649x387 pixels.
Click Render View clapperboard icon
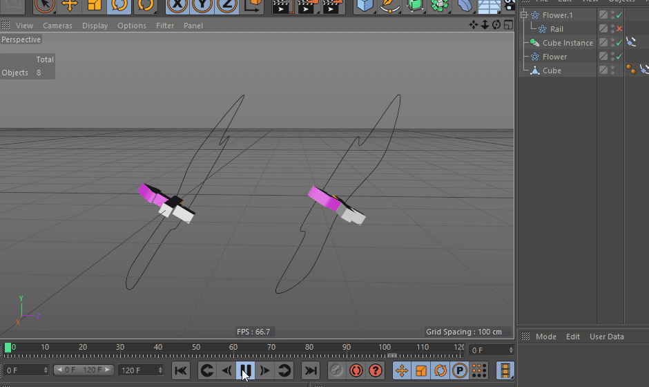(282, 6)
